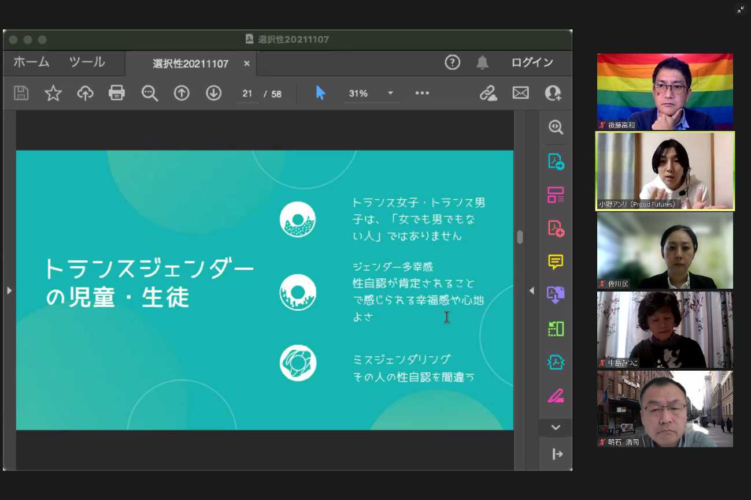Open the Export PDF tool in the right panel

click(556, 161)
